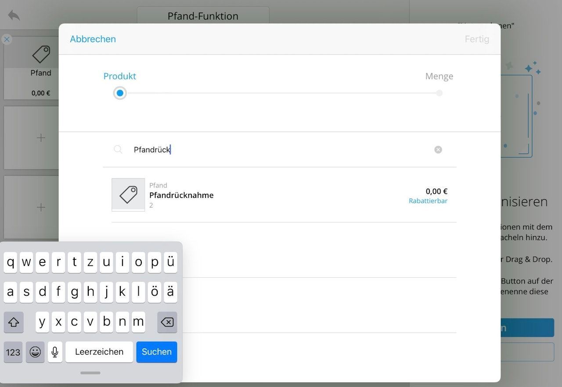Tap the blue Suchen key
The image size is (562, 387).
tap(157, 352)
